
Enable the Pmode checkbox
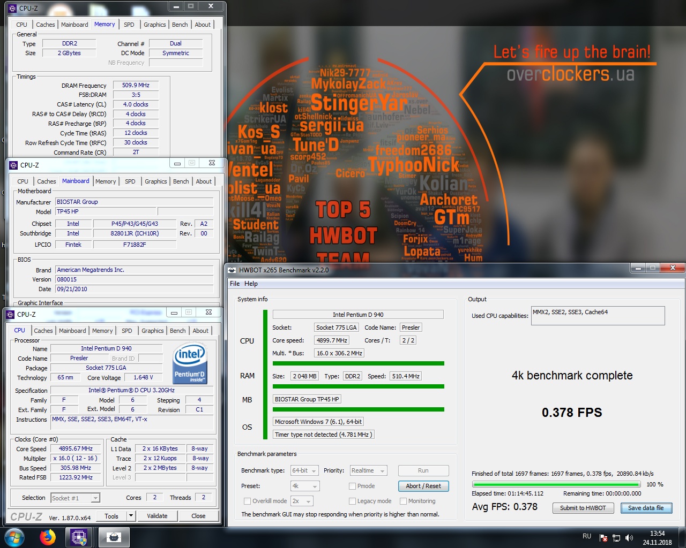click(352, 486)
